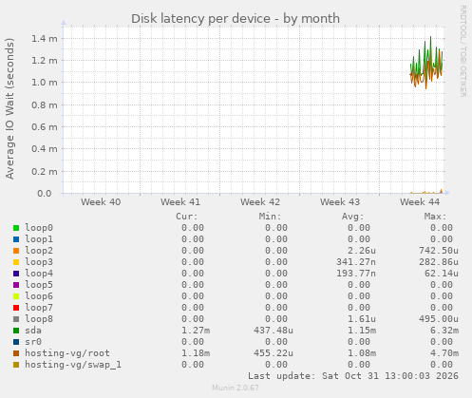The height and width of the screenshot is (398, 472).
Task: Click loop3 average value 341.27n
Action: coord(356,262)
